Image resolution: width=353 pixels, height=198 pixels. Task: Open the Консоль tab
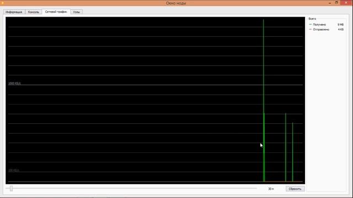pos(33,12)
